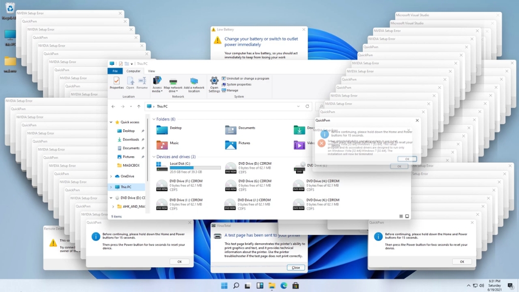
Task: Switch to details view icon in status bar
Action: pyautogui.click(x=401, y=216)
